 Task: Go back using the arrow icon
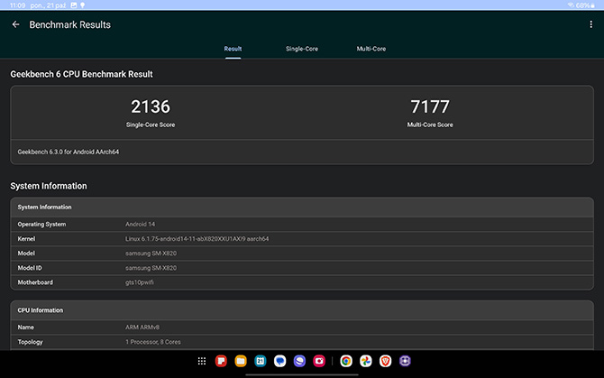(x=16, y=24)
